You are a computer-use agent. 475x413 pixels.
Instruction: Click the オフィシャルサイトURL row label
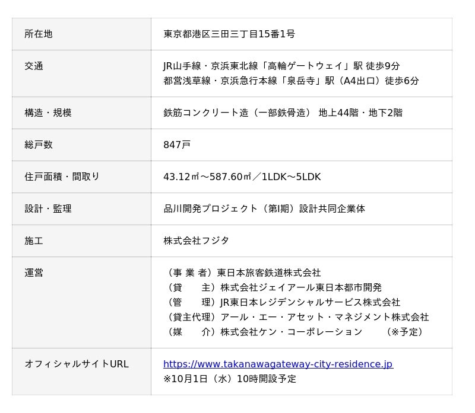click(x=77, y=364)
